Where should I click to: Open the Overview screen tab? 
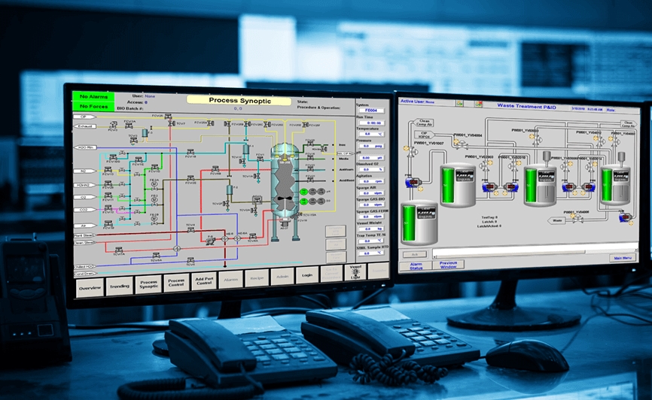pos(90,286)
